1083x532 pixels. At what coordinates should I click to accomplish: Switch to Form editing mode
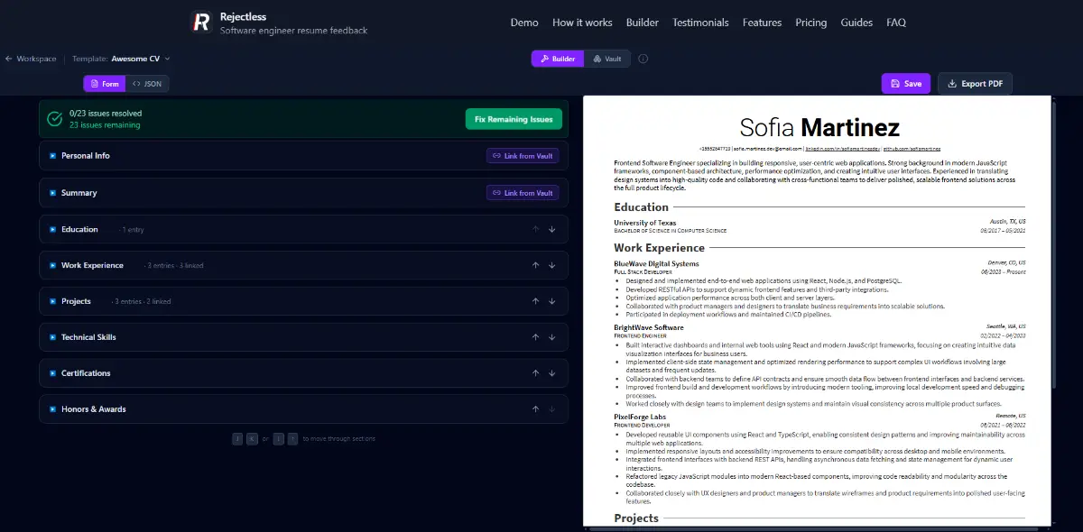pyautogui.click(x=104, y=84)
